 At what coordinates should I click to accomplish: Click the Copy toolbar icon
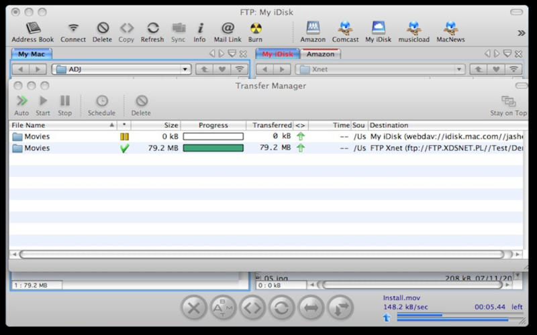click(x=126, y=32)
